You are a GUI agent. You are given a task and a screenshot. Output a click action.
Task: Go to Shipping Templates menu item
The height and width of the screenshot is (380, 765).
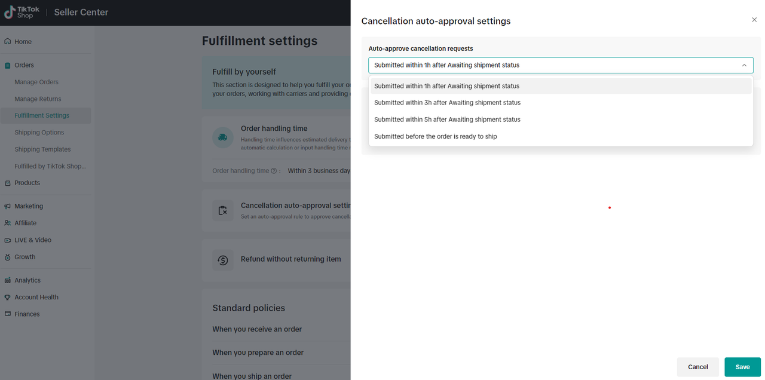coord(42,149)
